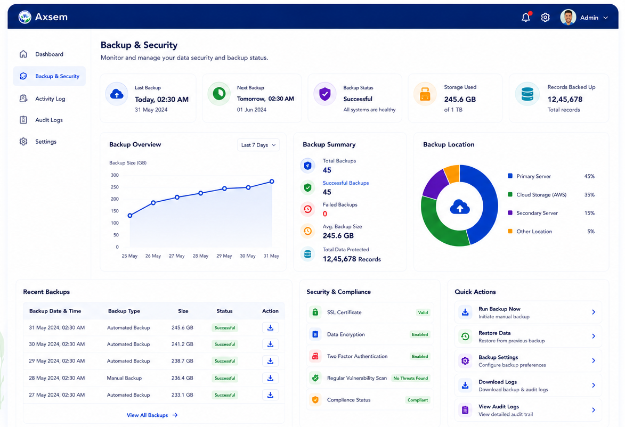625x427 pixels.
Task: Download the 31 May 2024 backup
Action: [x=270, y=328]
